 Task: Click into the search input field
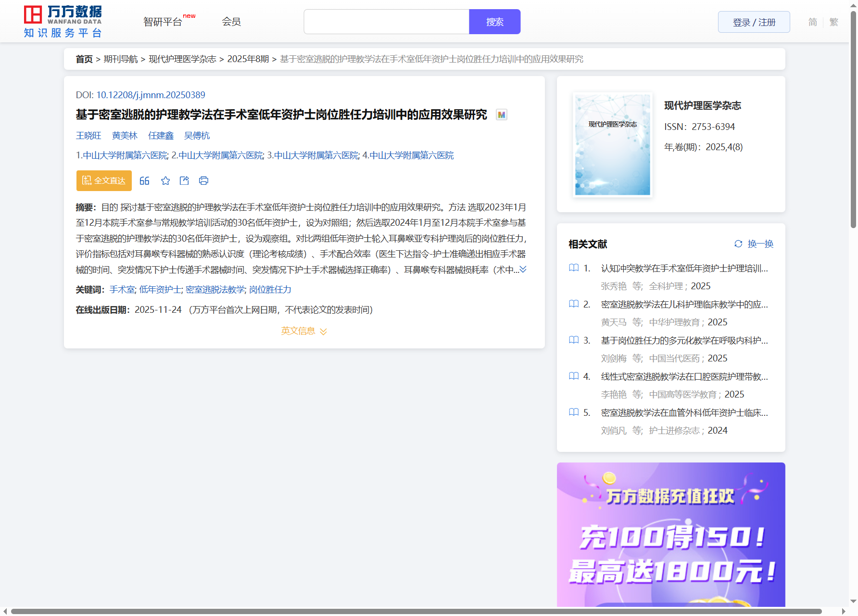click(386, 22)
